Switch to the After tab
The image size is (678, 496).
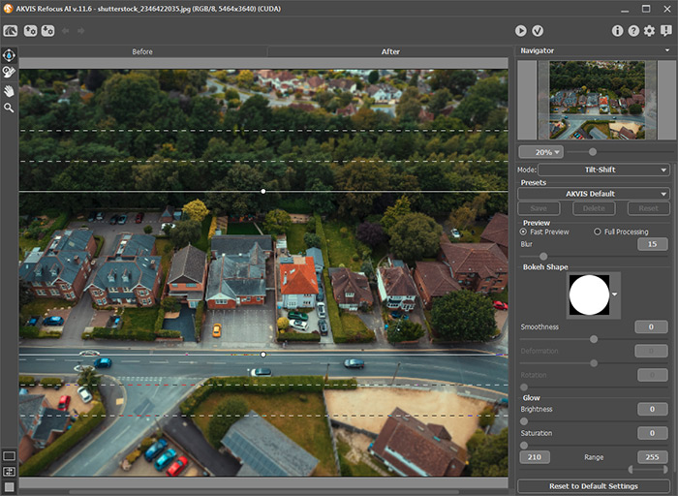[390, 52]
